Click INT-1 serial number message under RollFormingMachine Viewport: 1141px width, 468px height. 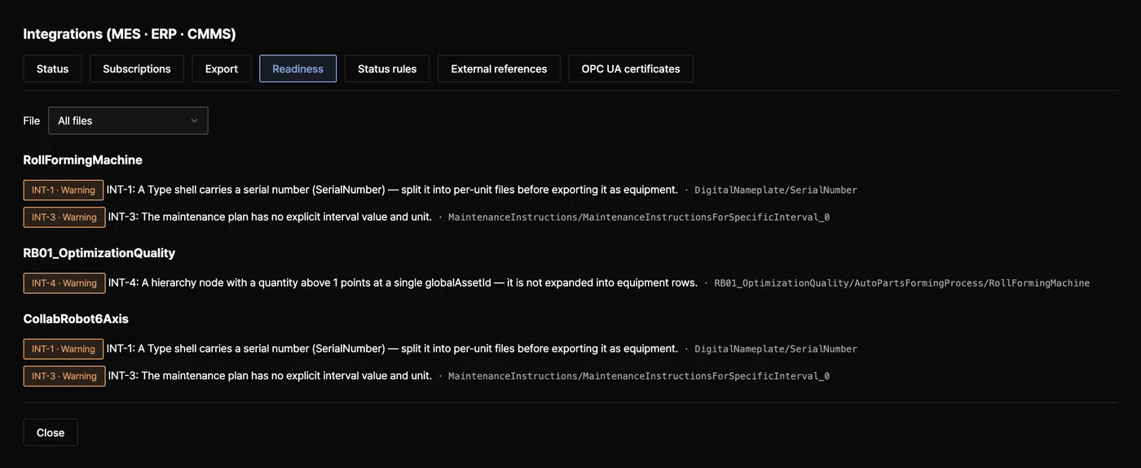click(392, 190)
